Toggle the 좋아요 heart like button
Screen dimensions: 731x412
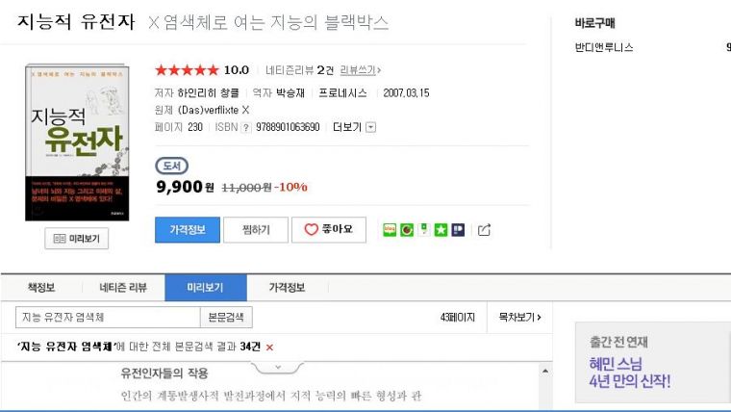tap(328, 229)
